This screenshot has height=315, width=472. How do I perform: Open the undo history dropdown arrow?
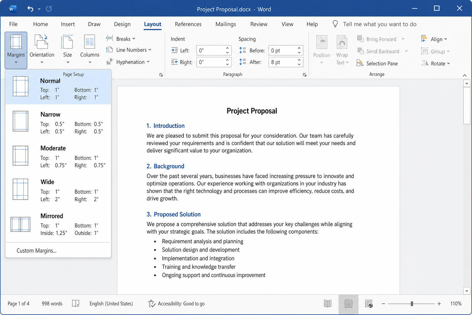(39, 9)
